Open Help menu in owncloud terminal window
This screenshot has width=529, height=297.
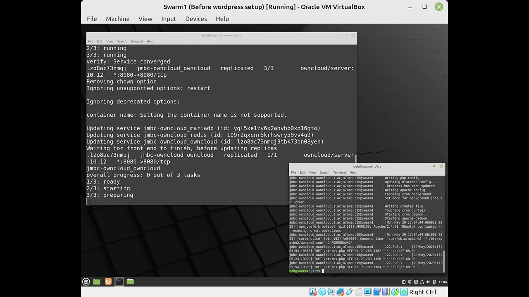click(x=150, y=41)
